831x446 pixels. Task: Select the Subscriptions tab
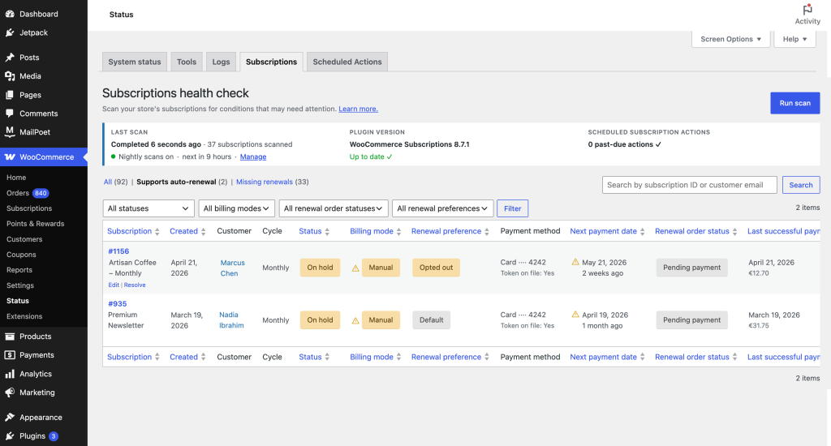271,62
